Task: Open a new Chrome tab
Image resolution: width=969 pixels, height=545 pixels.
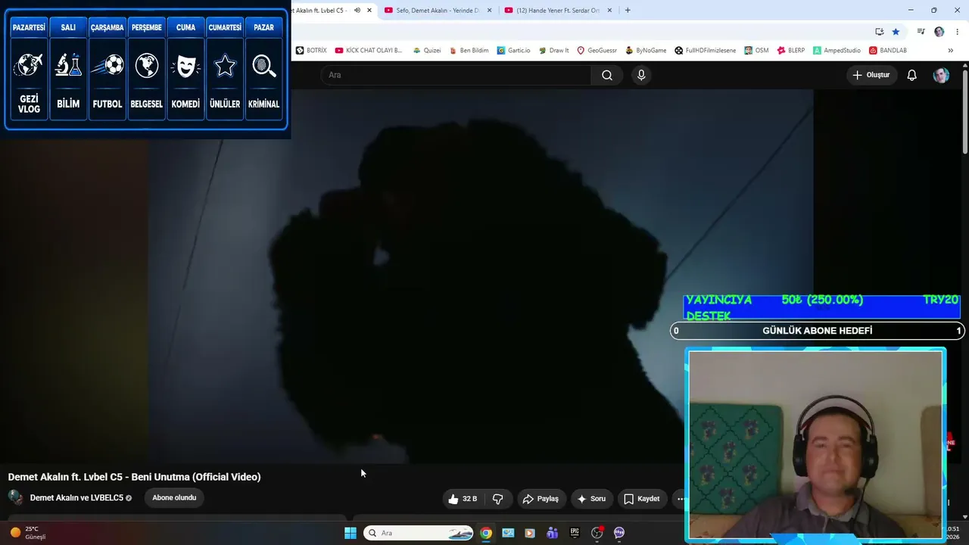Action: point(628,11)
